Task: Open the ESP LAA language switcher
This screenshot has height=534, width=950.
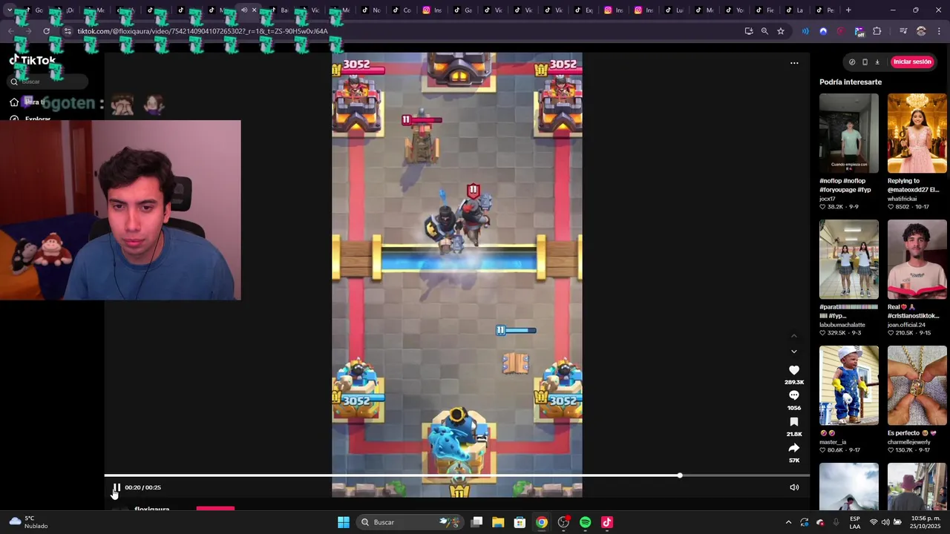Action: (x=855, y=522)
